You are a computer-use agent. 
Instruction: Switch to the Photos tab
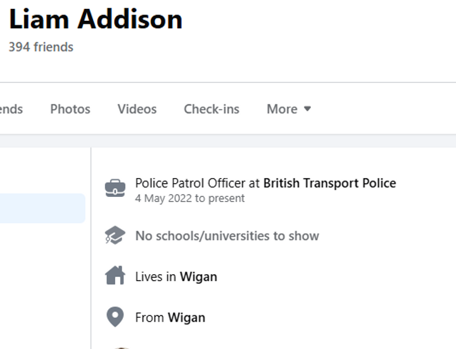tap(70, 109)
